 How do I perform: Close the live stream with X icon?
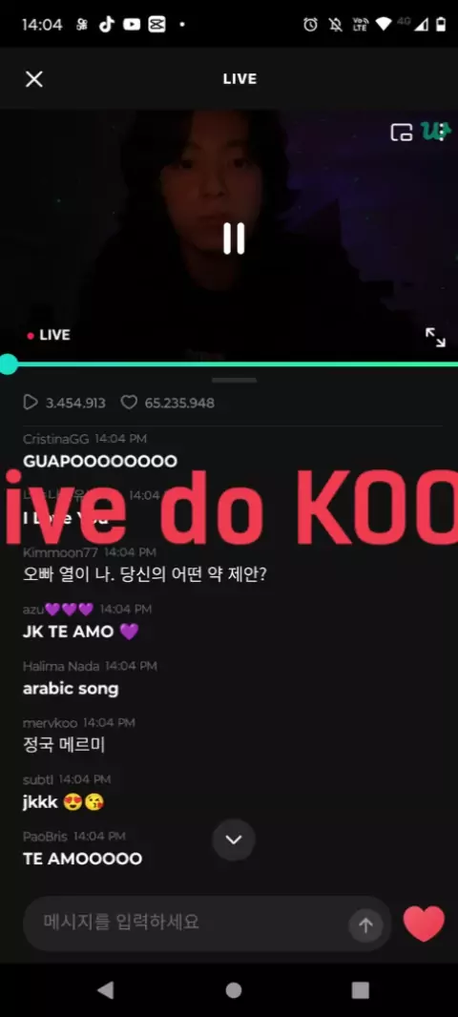[33, 79]
